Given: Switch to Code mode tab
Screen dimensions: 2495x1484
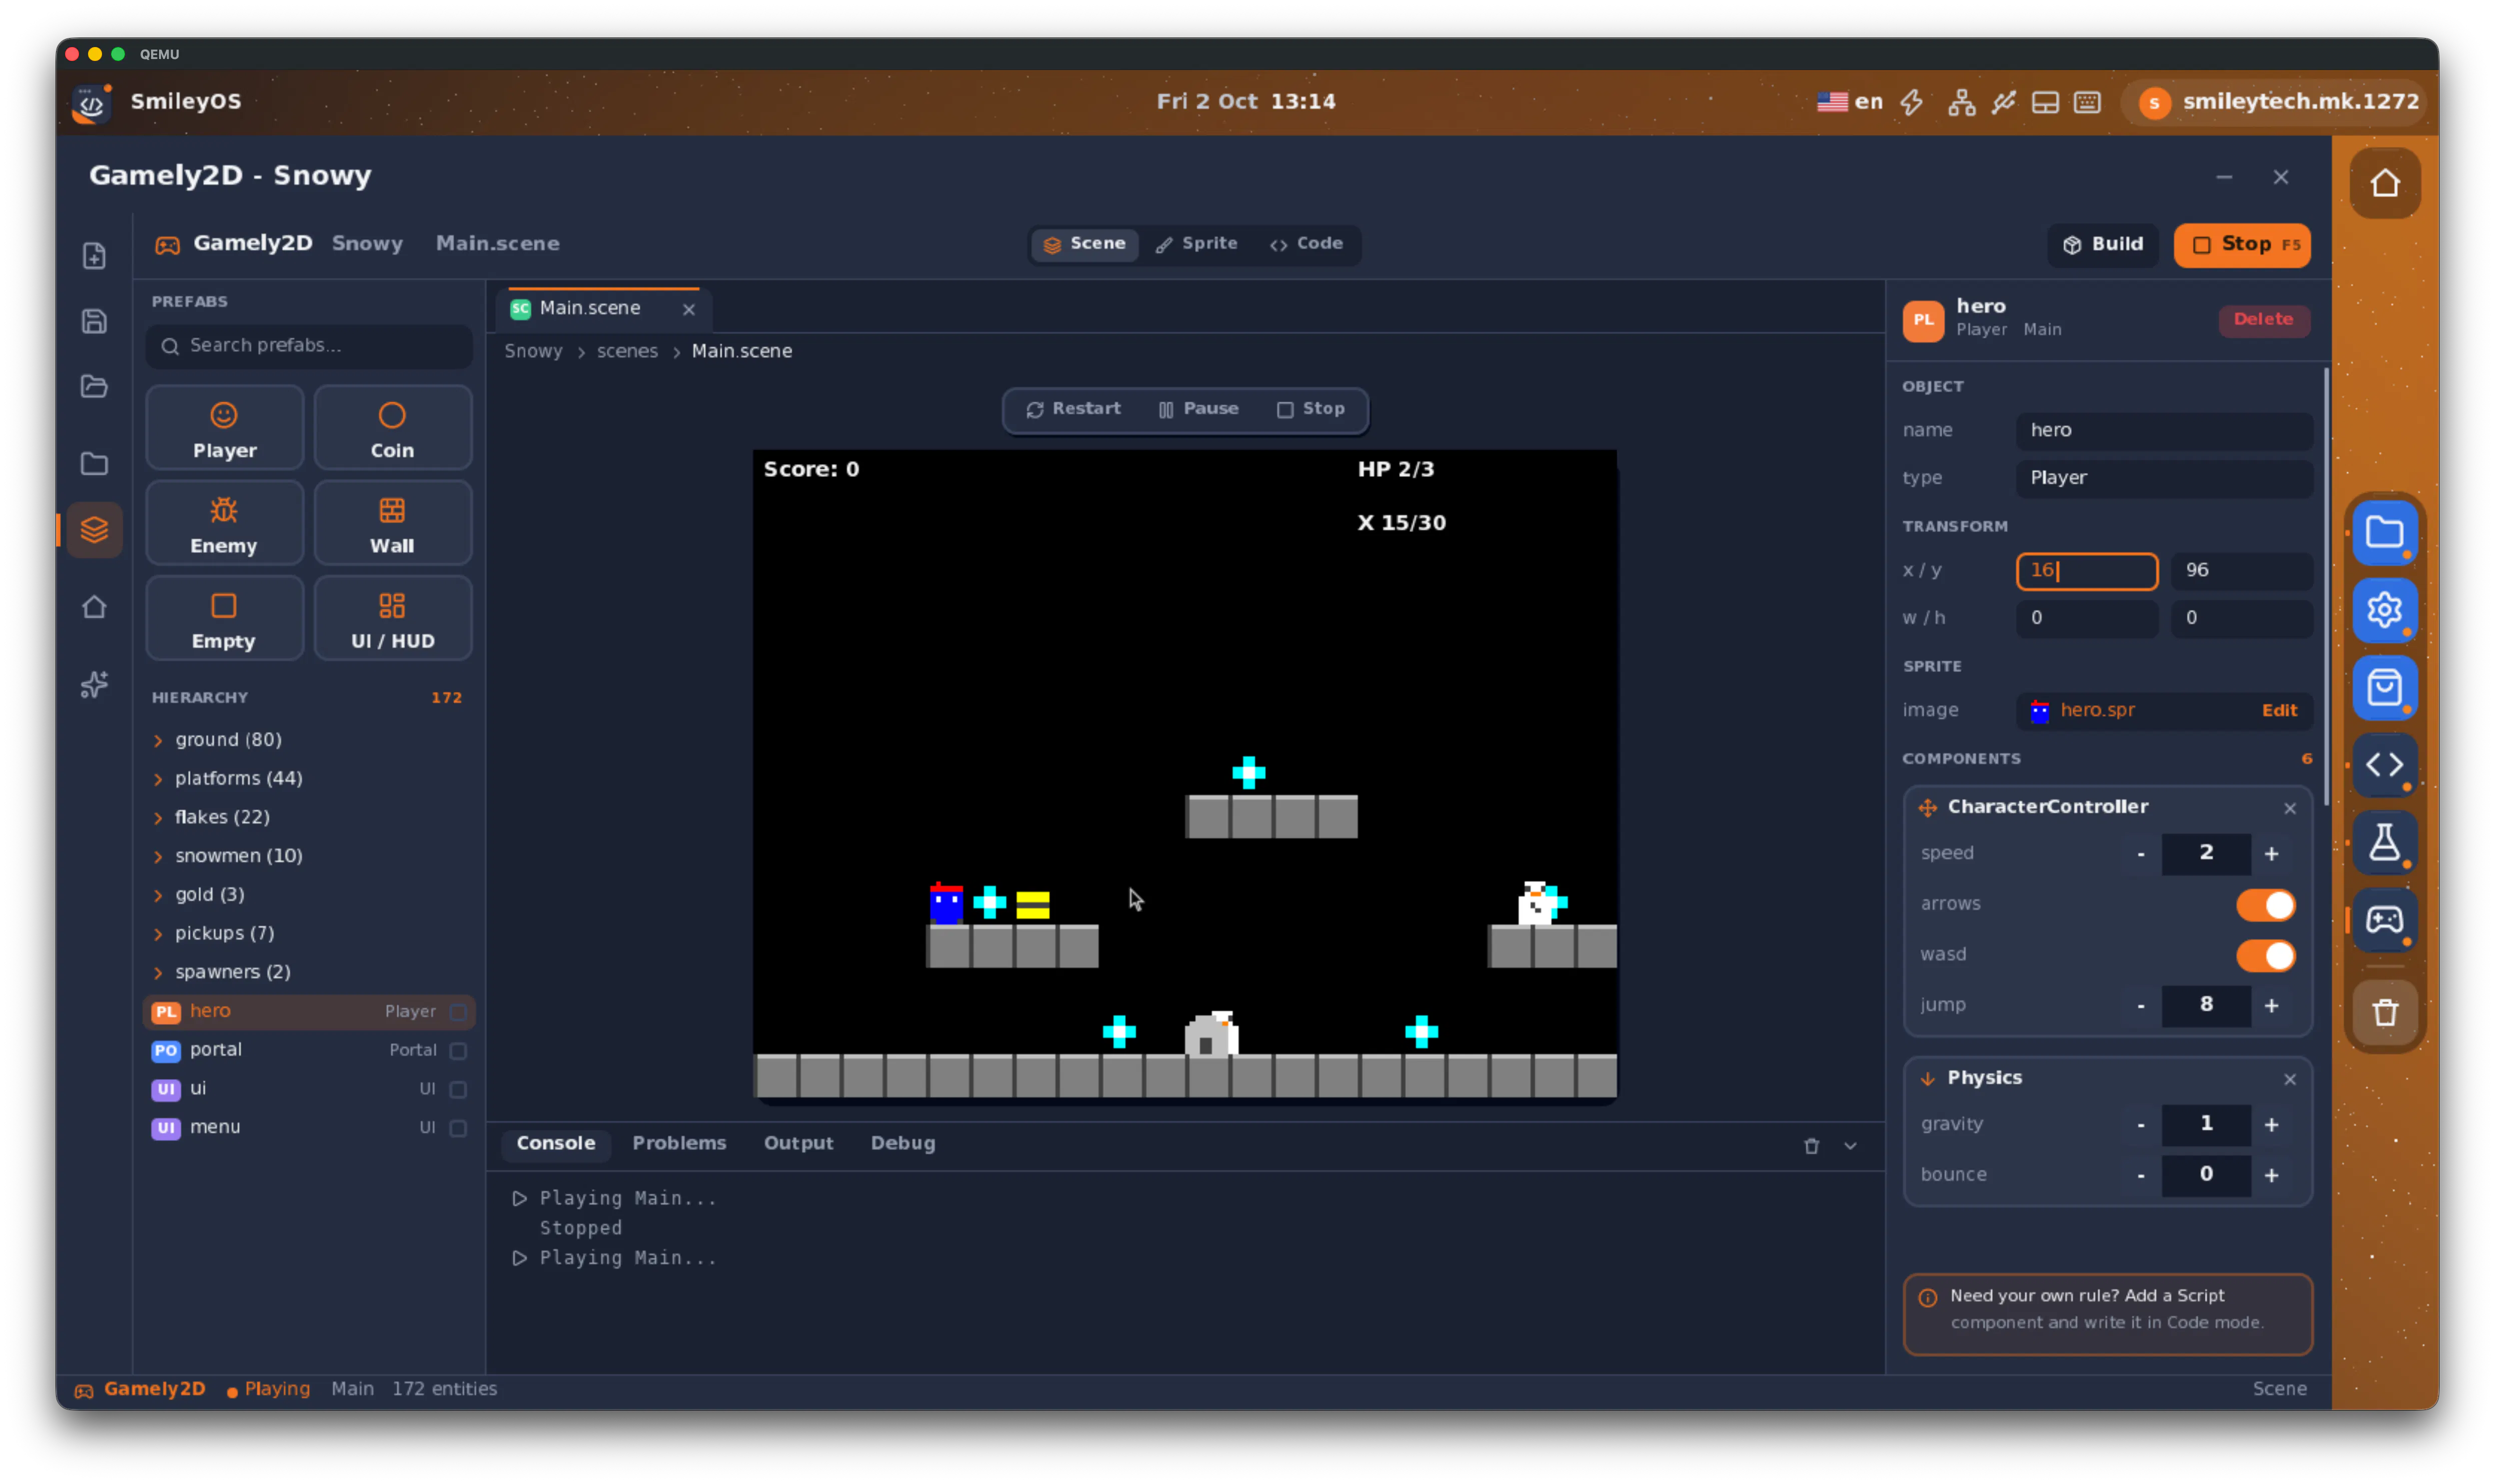Looking at the screenshot, I should (x=1307, y=244).
